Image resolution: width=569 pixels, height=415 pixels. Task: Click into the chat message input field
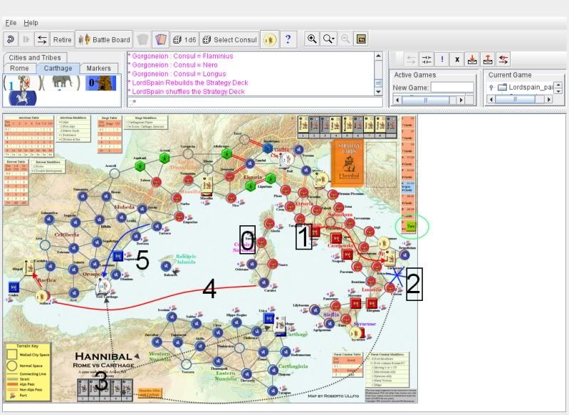pos(255,103)
